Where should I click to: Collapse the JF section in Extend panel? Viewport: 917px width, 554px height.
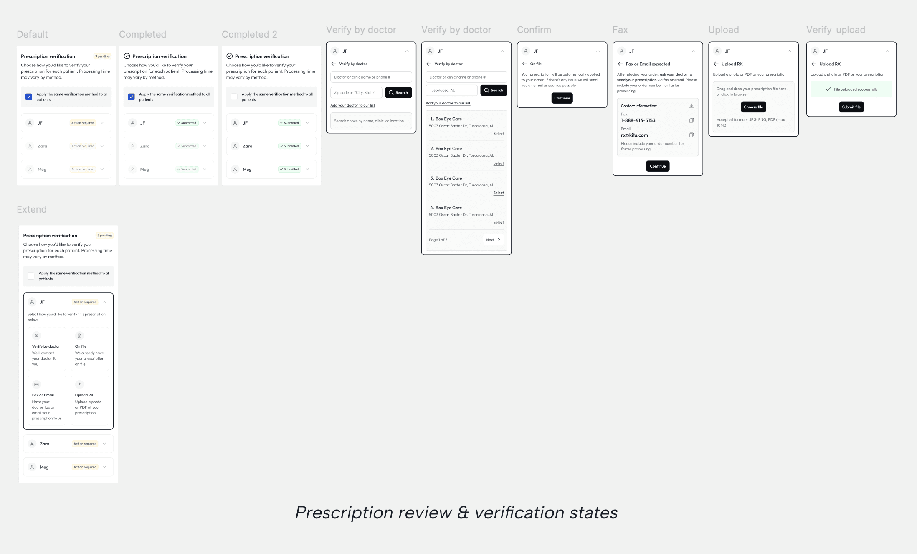point(104,302)
